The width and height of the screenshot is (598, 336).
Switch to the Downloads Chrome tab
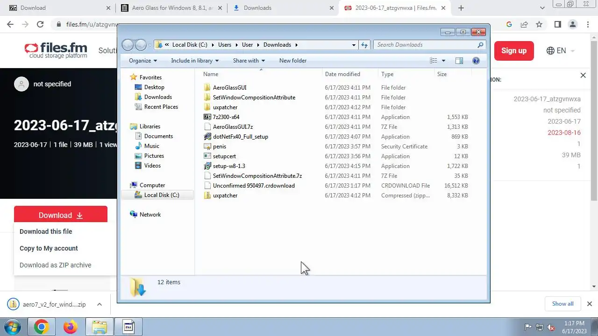pyautogui.click(x=283, y=8)
